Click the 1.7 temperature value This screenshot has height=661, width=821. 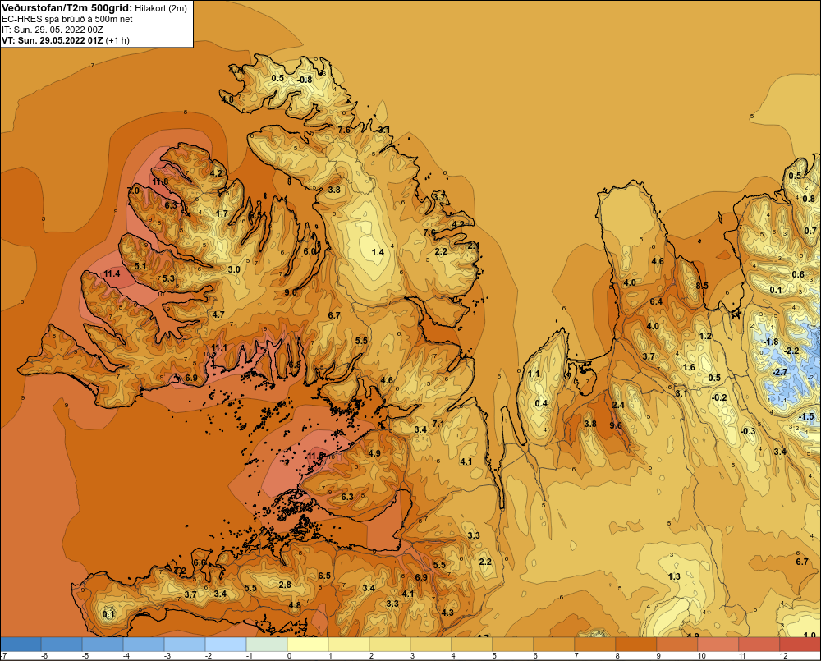[222, 213]
